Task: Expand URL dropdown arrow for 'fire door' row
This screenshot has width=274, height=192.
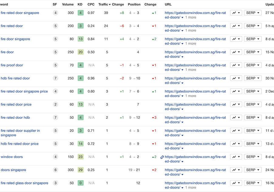Action: coord(183,57)
